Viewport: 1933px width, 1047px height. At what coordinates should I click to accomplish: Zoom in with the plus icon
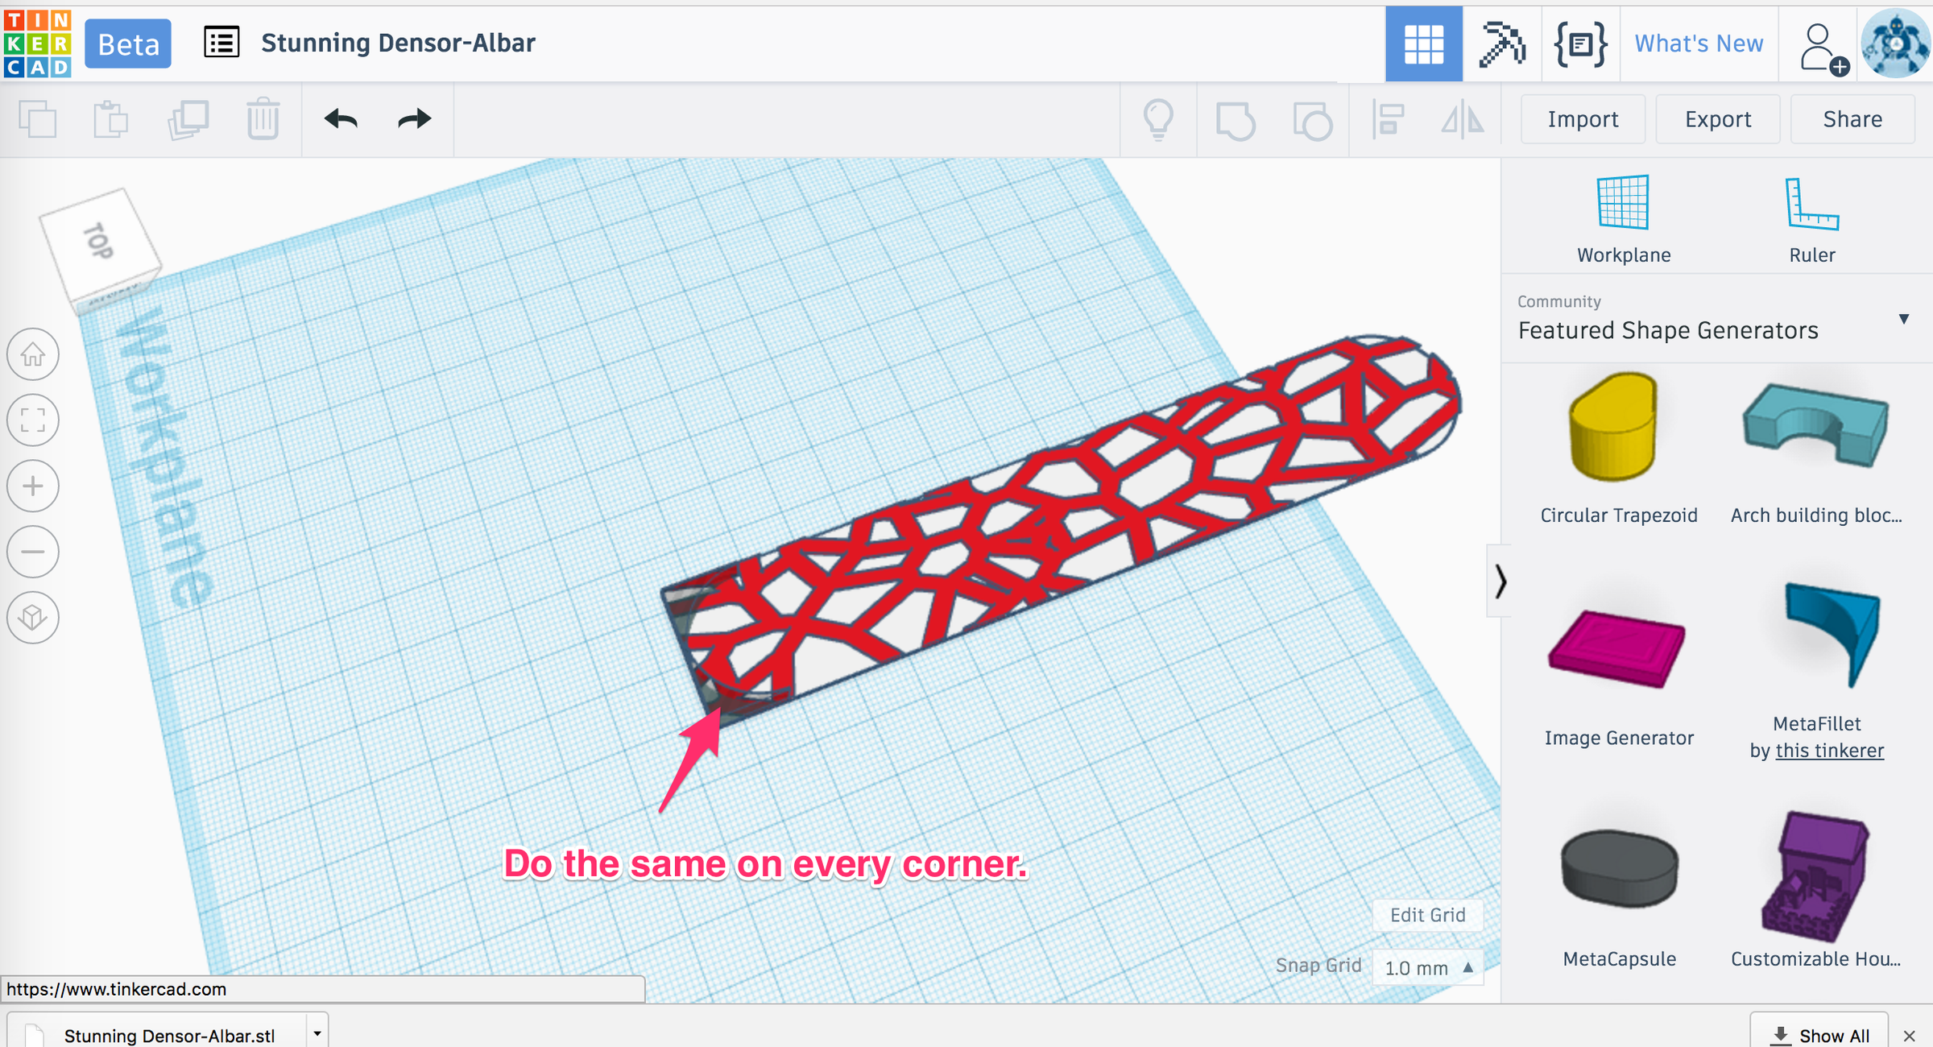click(x=32, y=486)
